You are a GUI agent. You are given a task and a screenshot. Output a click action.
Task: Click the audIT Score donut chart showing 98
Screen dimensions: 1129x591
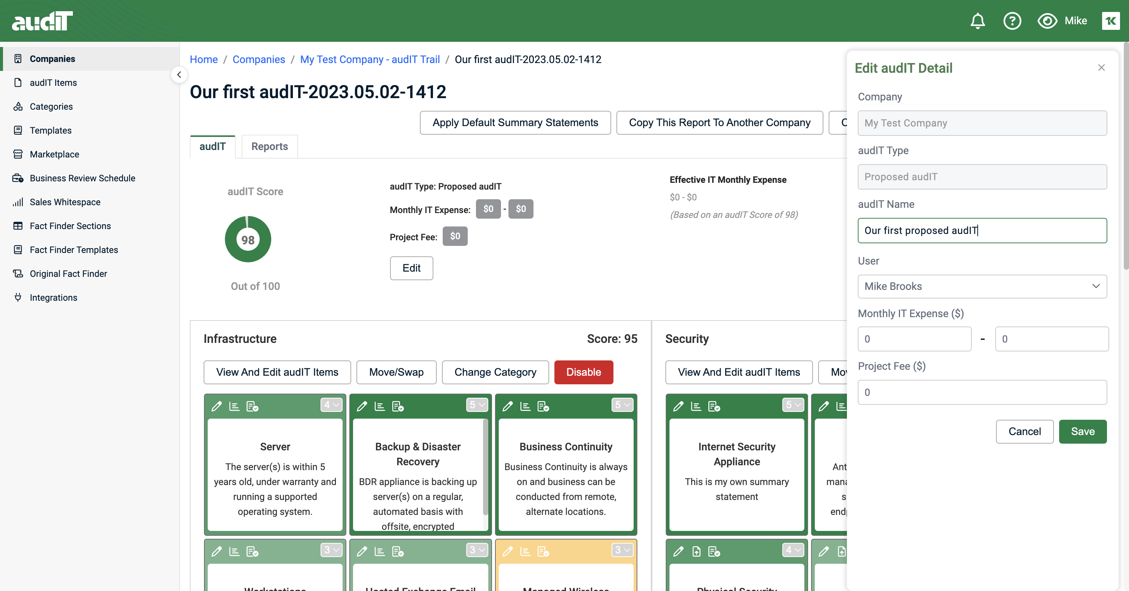(248, 239)
